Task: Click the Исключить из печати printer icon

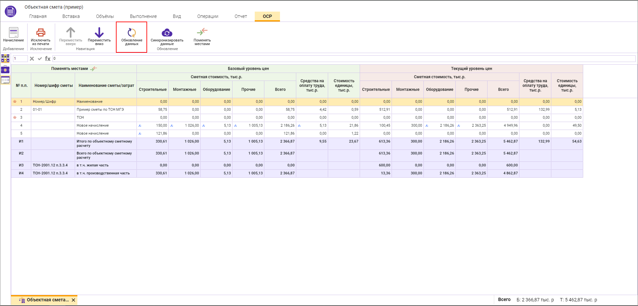Action: click(x=41, y=32)
